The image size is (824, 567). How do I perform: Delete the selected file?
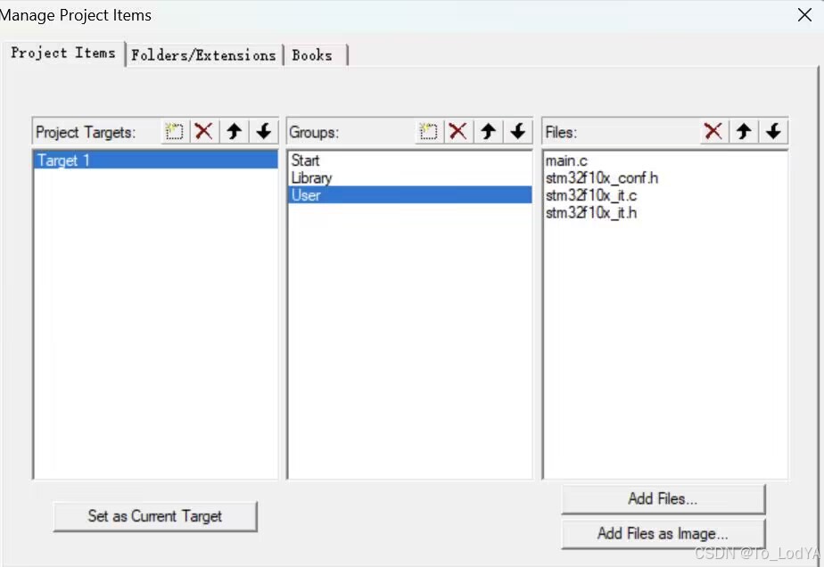click(x=713, y=131)
